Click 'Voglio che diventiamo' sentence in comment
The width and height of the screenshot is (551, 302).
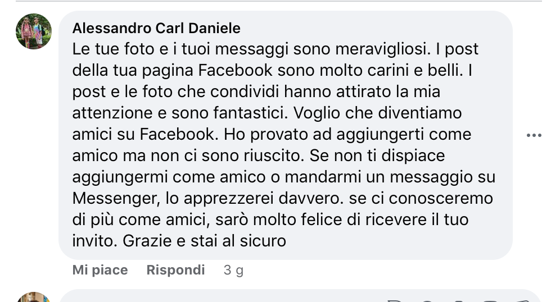coord(377,113)
